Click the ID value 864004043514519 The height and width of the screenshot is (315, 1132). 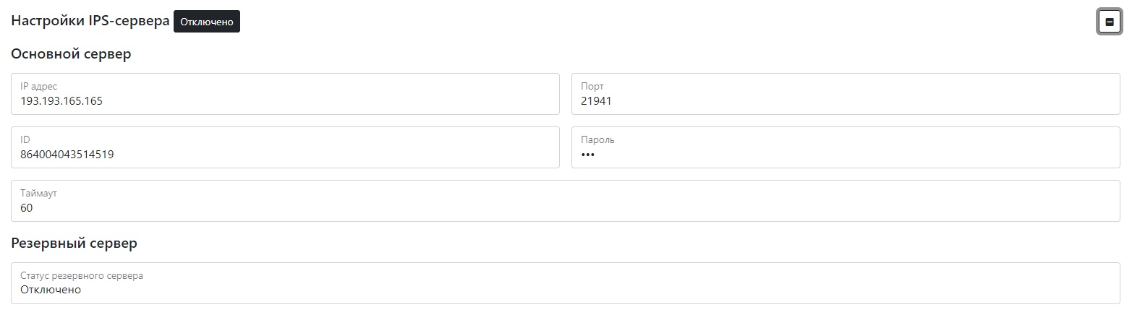click(x=67, y=155)
